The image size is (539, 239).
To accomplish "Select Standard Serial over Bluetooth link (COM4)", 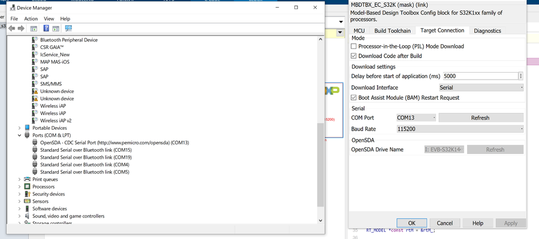I will pos(85,165).
